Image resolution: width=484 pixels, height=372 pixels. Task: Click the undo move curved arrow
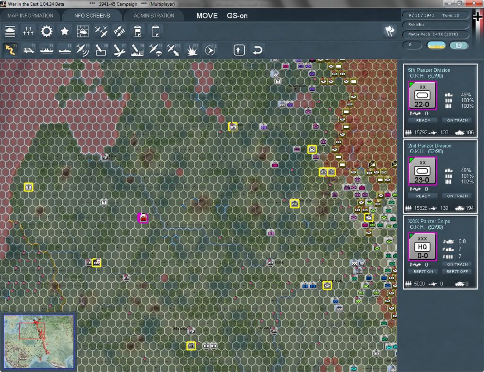tap(258, 50)
